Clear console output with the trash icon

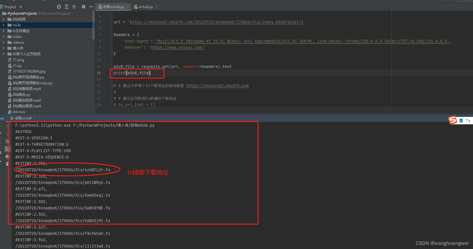click(x=8, y=164)
